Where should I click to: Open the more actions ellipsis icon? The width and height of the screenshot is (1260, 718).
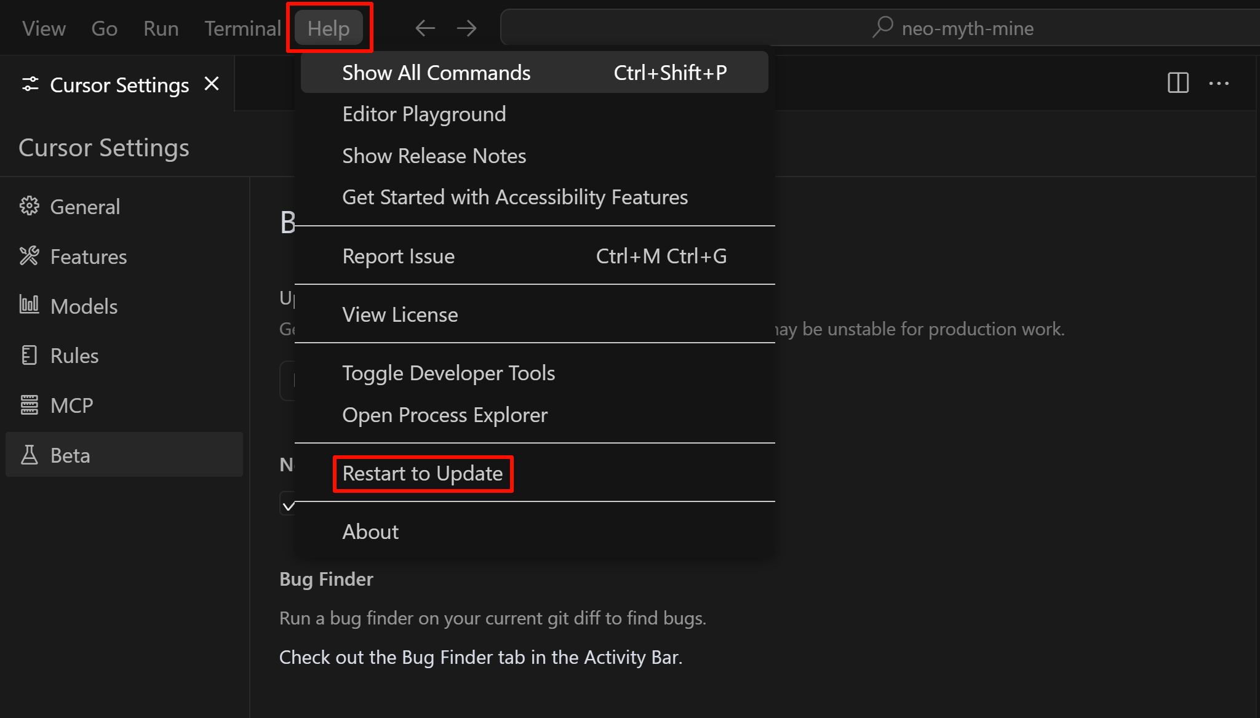pyautogui.click(x=1219, y=83)
